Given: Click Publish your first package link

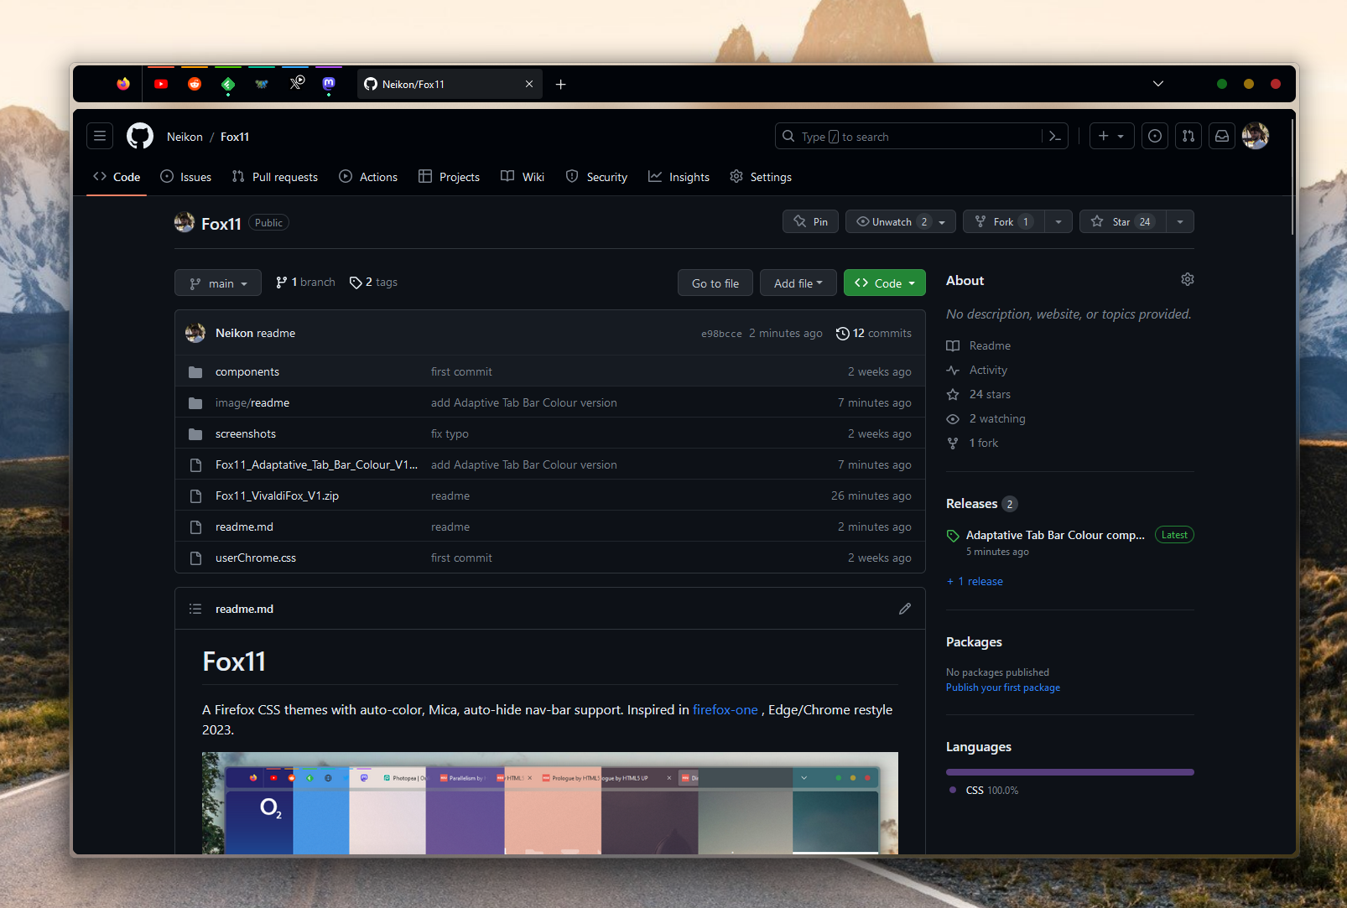Looking at the screenshot, I should (x=1003, y=687).
